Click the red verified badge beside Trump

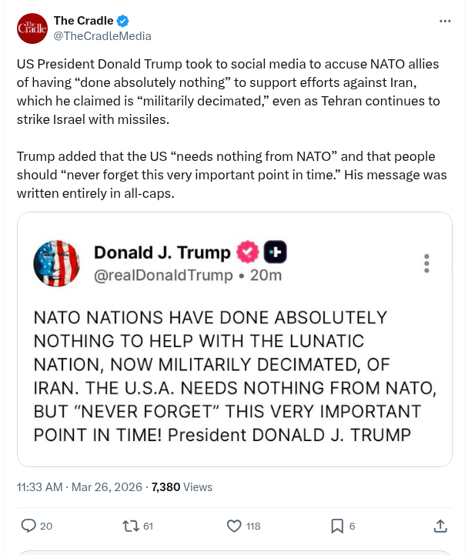[x=248, y=252]
